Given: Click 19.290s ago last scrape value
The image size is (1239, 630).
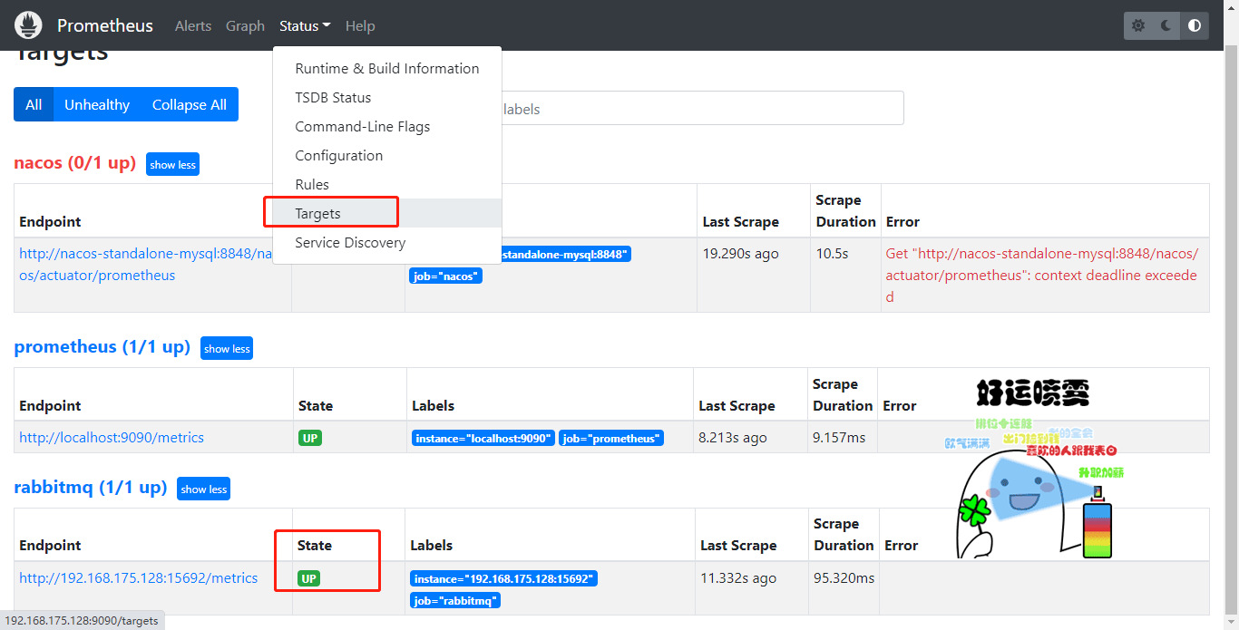Looking at the screenshot, I should point(741,253).
